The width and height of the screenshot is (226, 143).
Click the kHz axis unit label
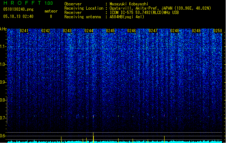click(3, 29)
